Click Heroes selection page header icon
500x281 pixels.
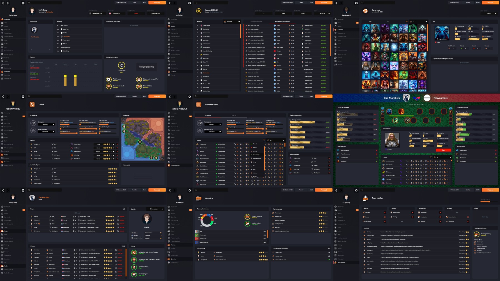pyautogui.click(x=199, y=105)
